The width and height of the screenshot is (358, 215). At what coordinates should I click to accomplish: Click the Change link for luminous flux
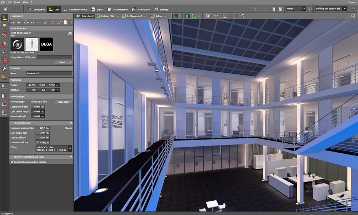[68, 128]
